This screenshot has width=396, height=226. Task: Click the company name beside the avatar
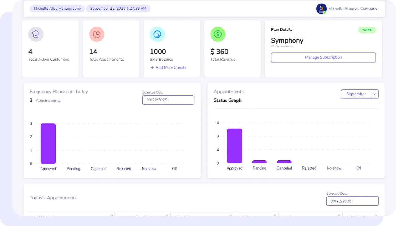pos(353,9)
